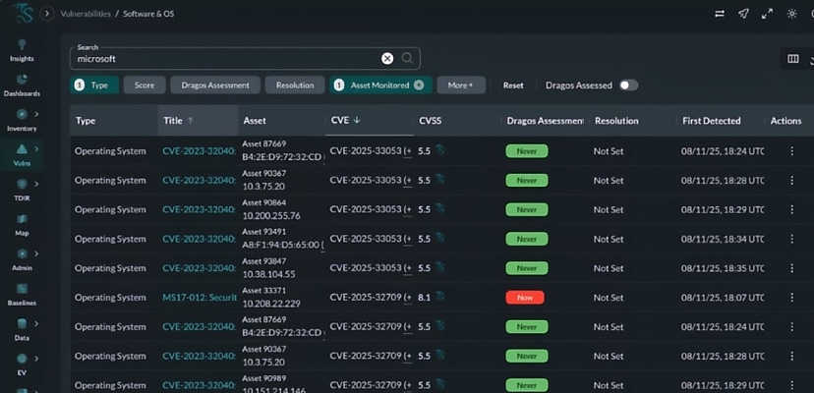Click the rocket icon in top bar

[743, 14]
